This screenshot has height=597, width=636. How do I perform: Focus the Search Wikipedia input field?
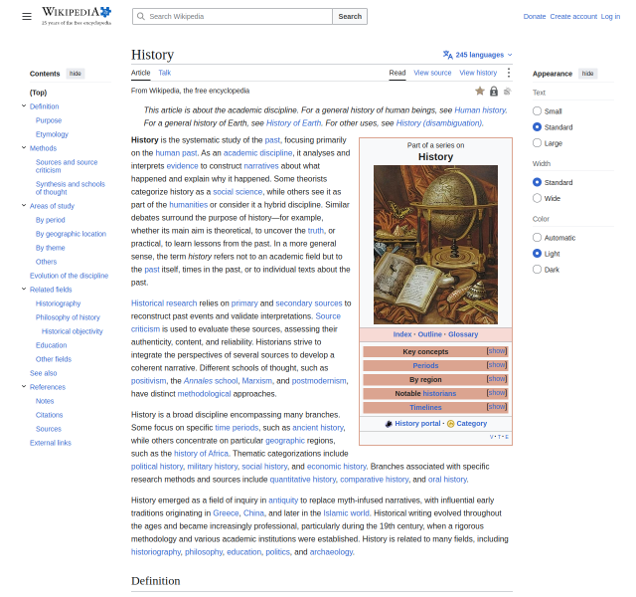(233, 16)
